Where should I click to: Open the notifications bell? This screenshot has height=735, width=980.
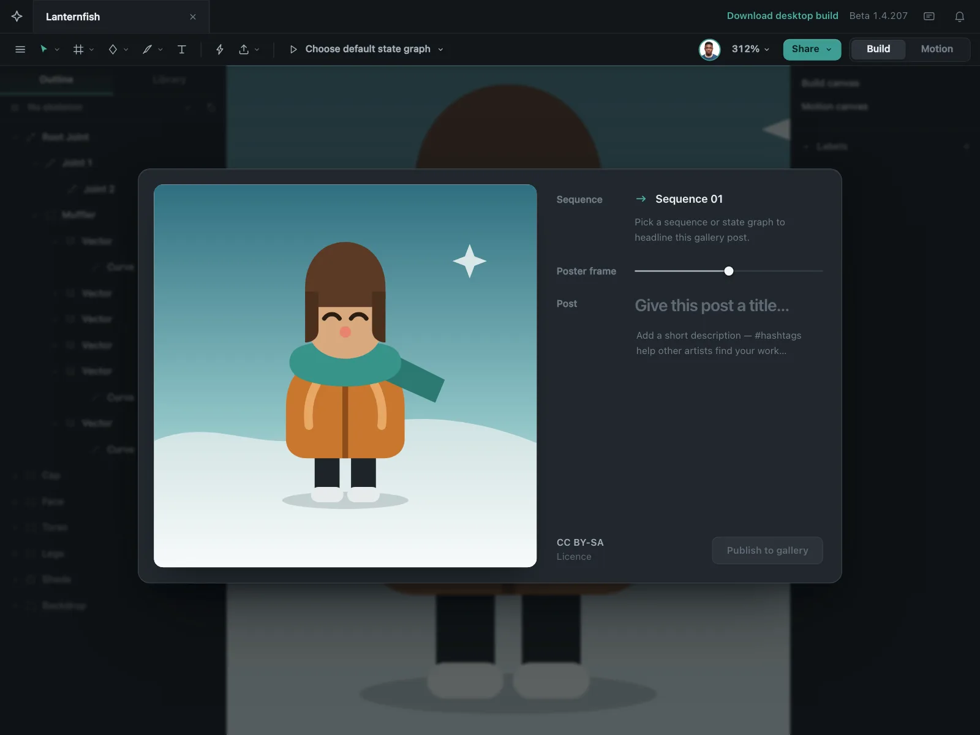(960, 17)
